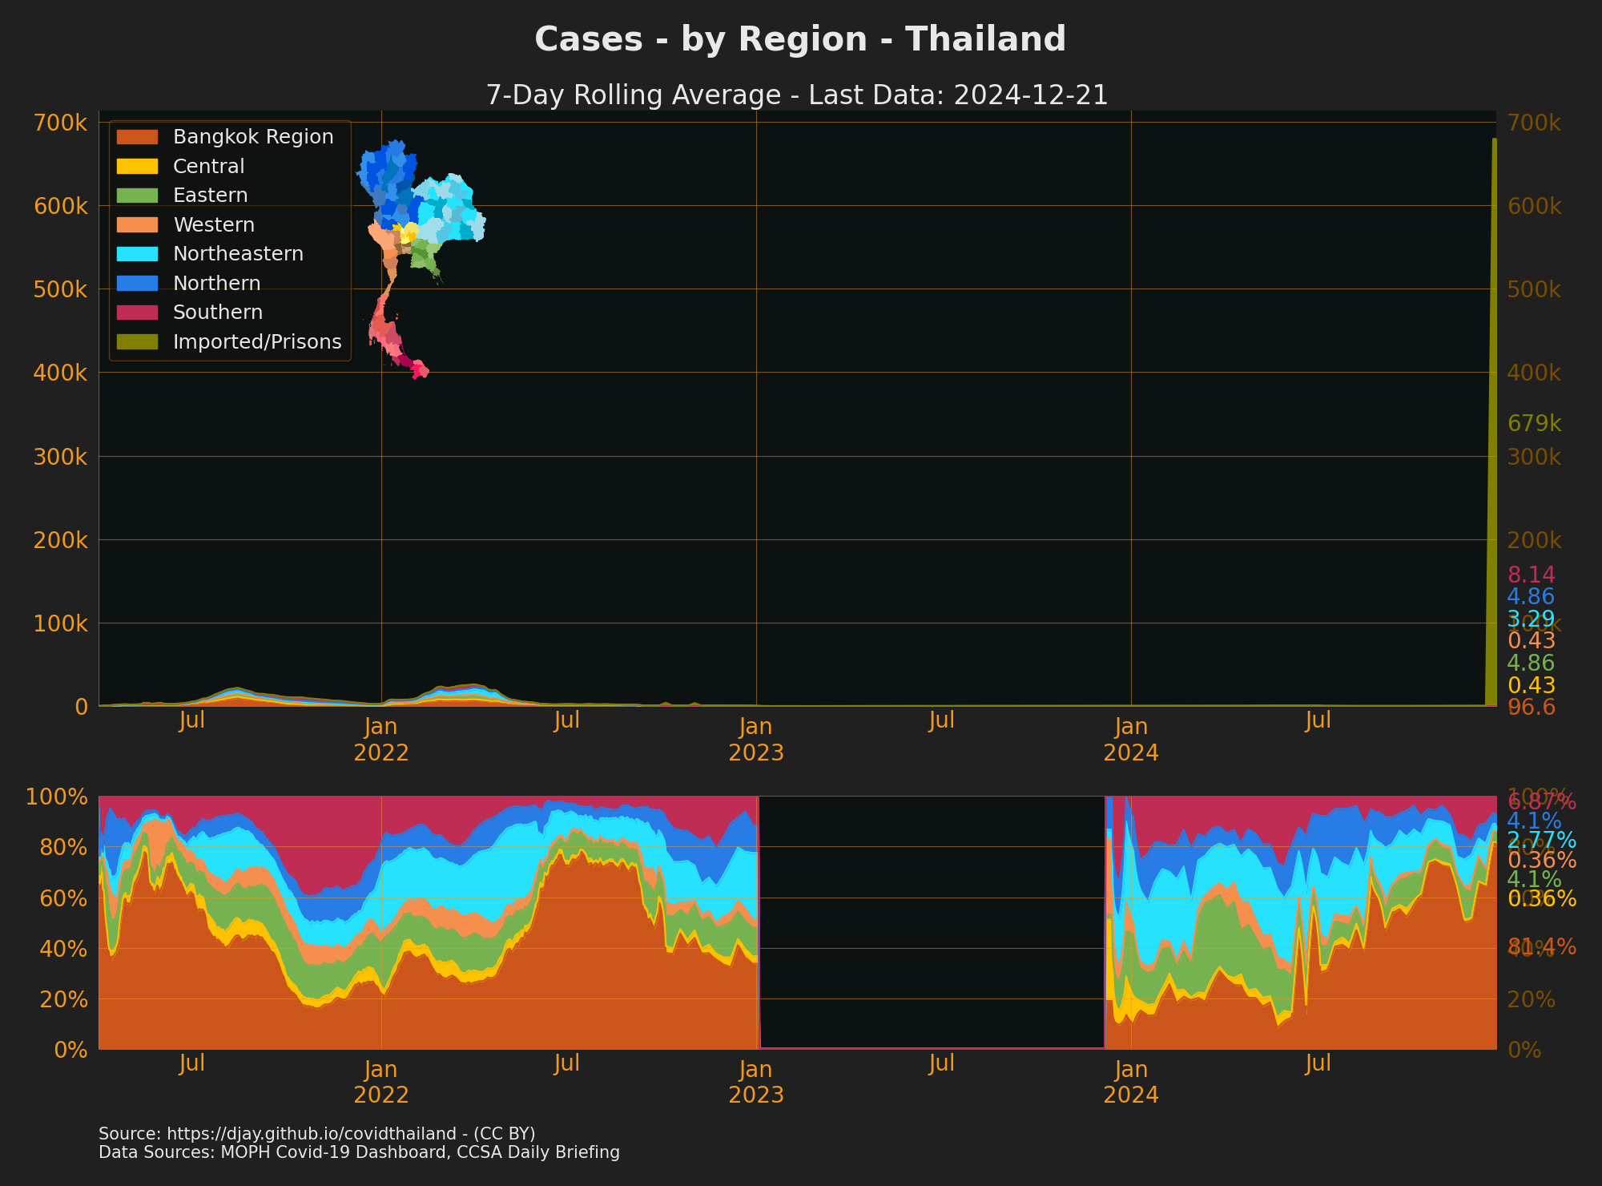Click the '700k' label on left axis
Image resolution: width=1602 pixels, height=1186 pixels.
[61, 123]
